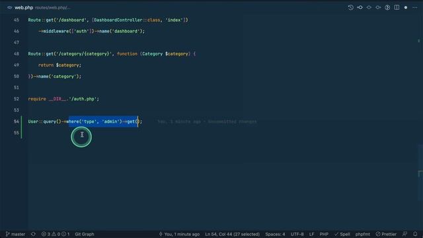Open feedback icon in status bar

pyautogui.click(x=404, y=234)
